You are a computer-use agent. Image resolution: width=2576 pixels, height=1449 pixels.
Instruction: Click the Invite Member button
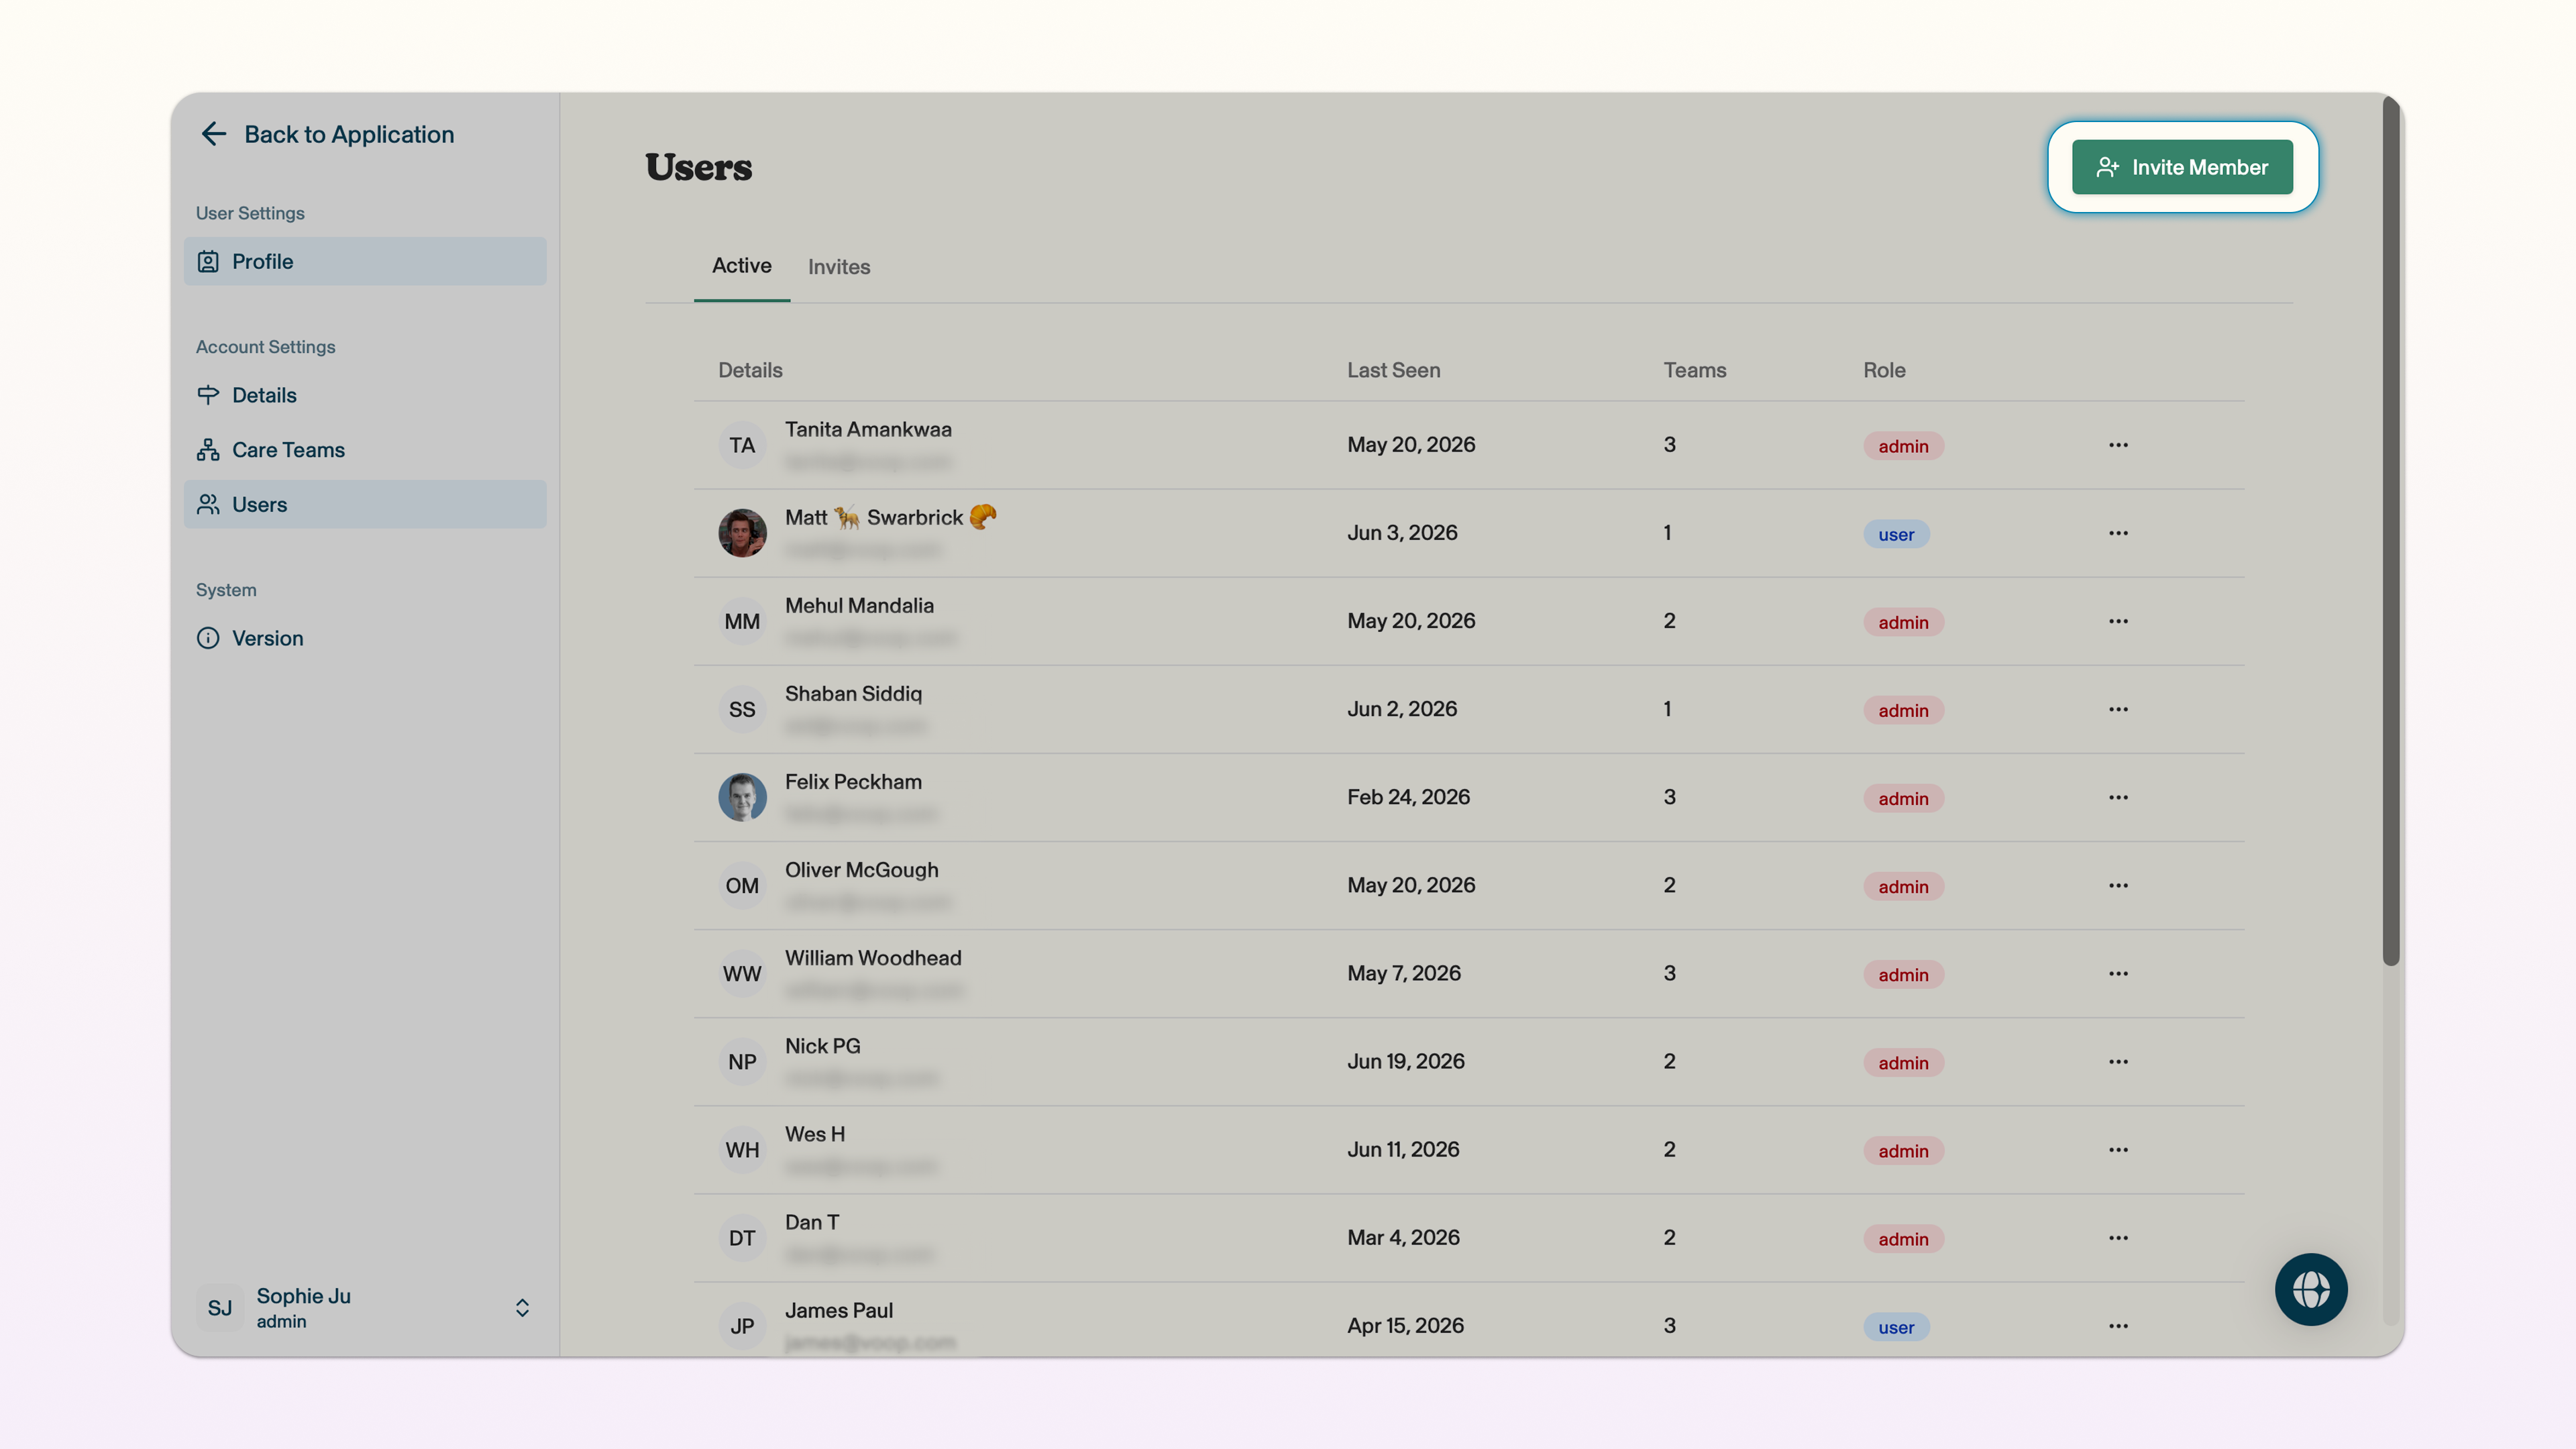pos(2182,167)
